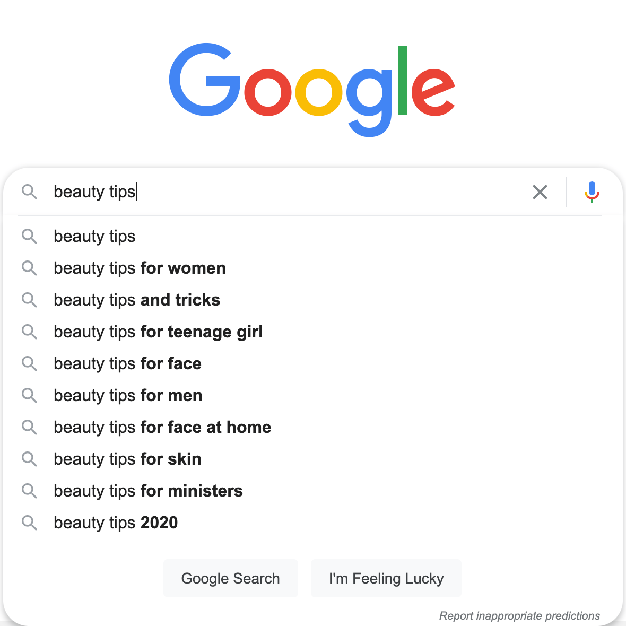Click the Google logo
The width and height of the screenshot is (626, 626).
312,90
